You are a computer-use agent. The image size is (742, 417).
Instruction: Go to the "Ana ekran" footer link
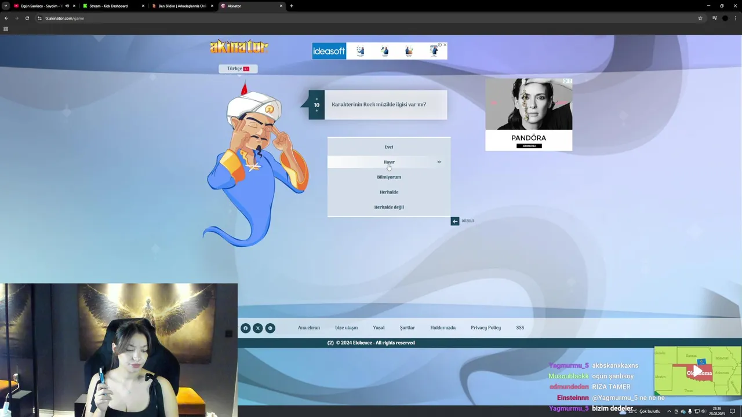(309, 328)
